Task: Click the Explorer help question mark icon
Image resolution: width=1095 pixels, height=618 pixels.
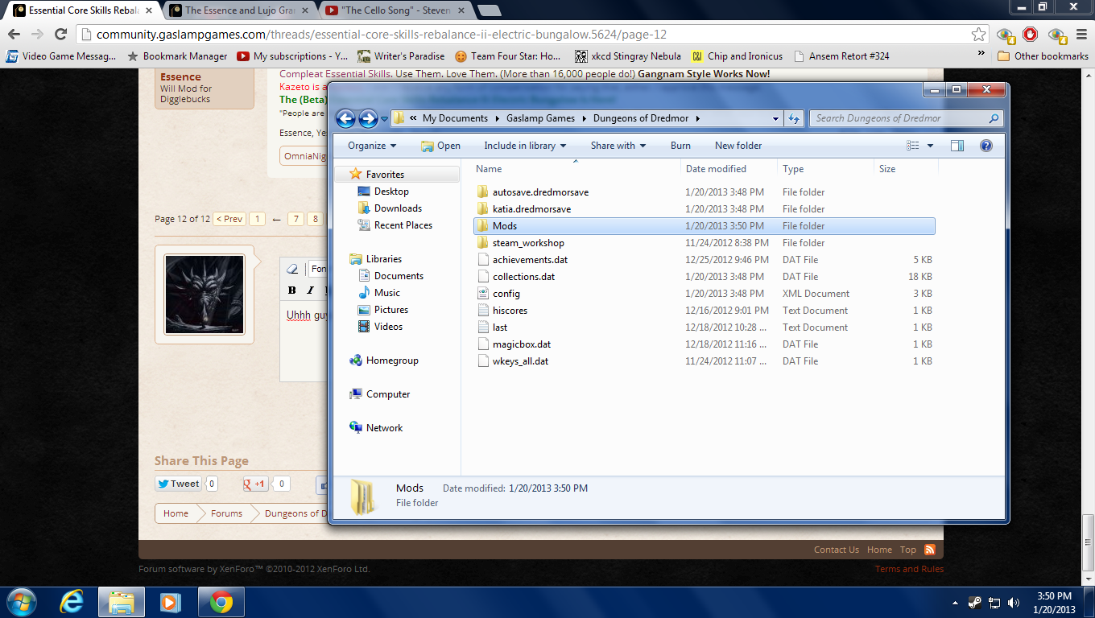Action: (985, 146)
